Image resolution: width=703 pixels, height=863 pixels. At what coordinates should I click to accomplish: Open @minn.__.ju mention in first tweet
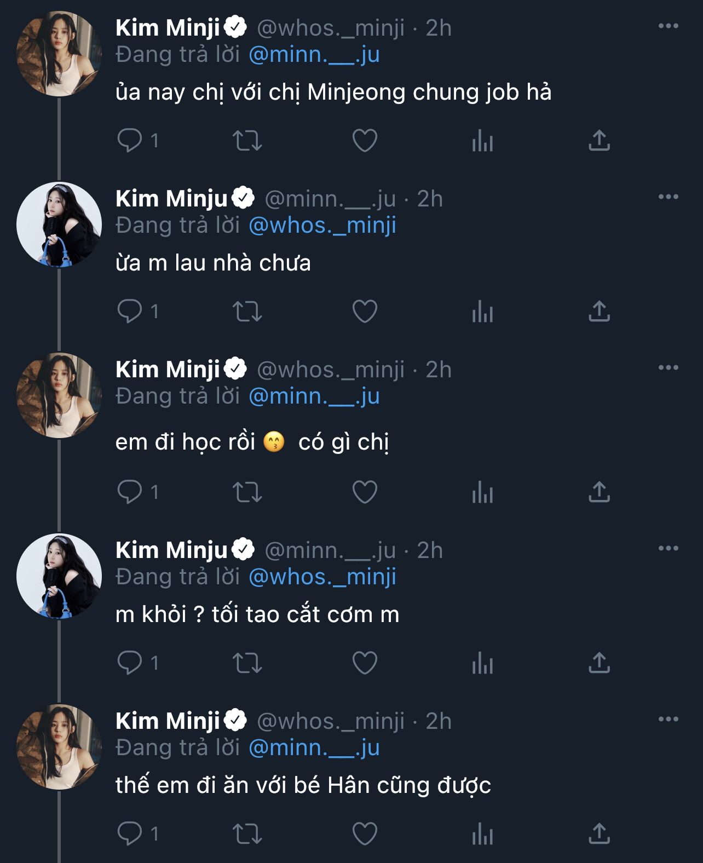[x=314, y=55]
